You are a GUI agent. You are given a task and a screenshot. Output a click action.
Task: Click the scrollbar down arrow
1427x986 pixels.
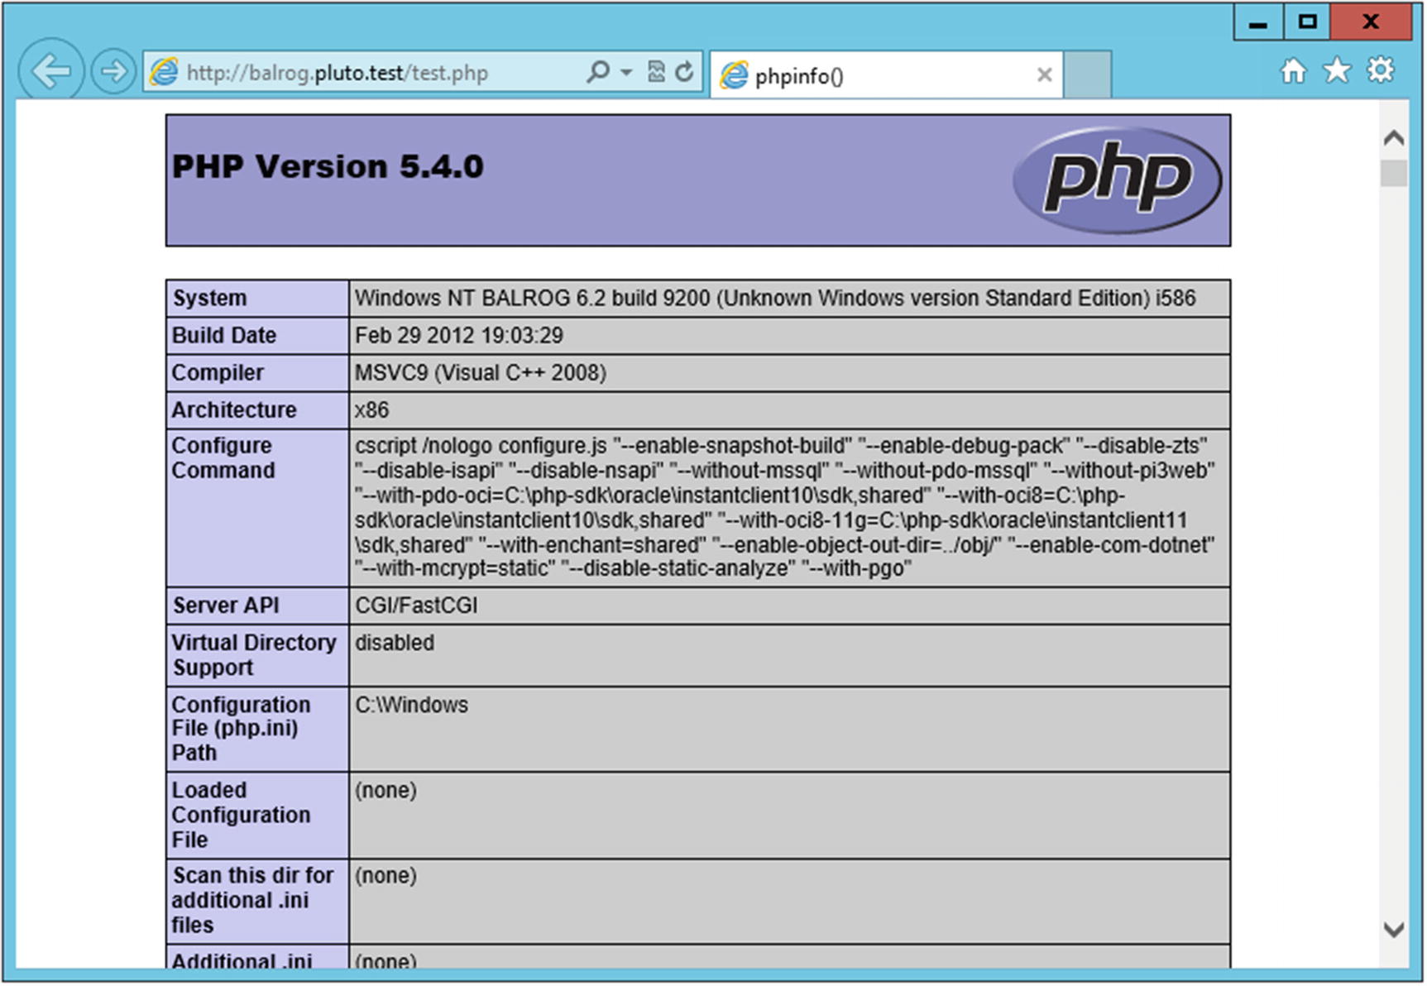coord(1394,930)
